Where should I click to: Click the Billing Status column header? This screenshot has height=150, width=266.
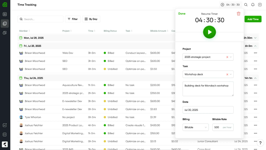[x=110, y=31]
